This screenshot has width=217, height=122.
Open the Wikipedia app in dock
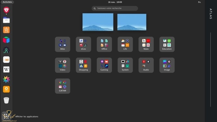[x=6, y=69]
